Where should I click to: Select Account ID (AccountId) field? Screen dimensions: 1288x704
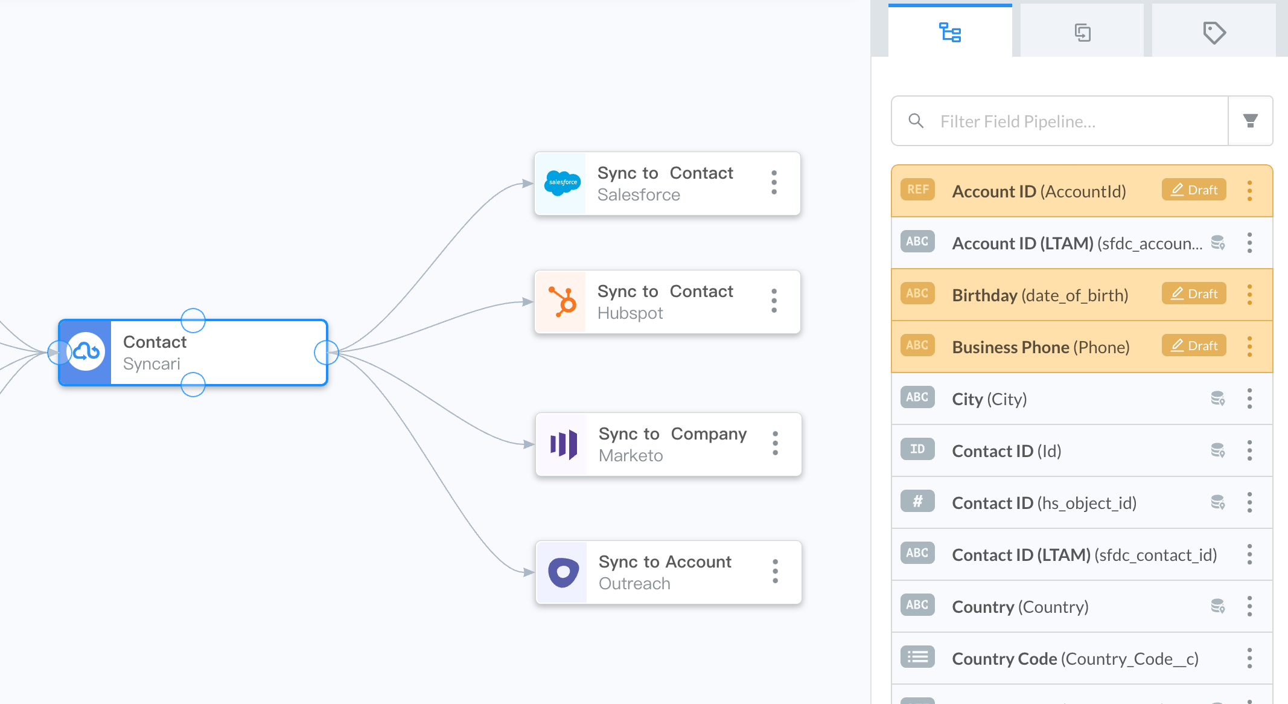point(1082,191)
